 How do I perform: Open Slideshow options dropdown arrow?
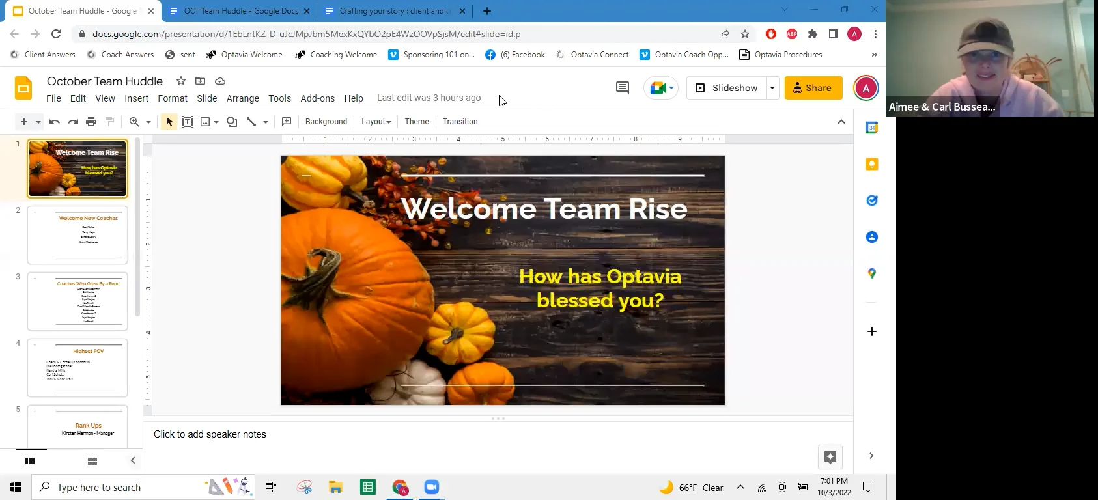(x=772, y=88)
